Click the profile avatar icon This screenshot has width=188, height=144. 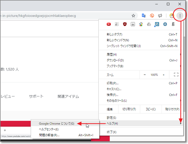(x=172, y=16)
